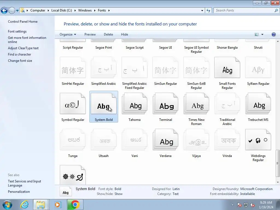280x210 pixels.
Task: Select the SimSun Regular font icon
Action: click(x=165, y=68)
